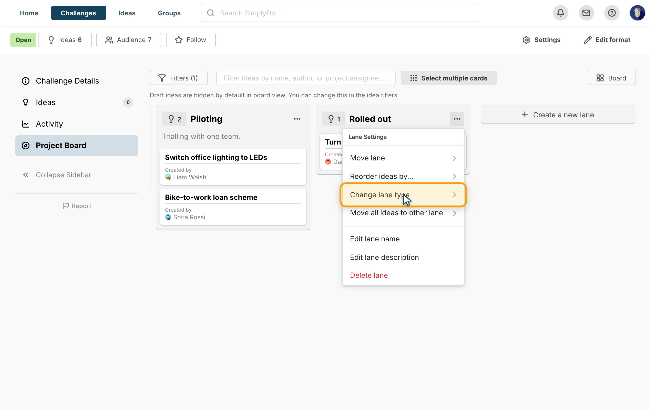Select Edit lane description menu item
Viewport: 656px width, 410px height.
click(x=403, y=257)
